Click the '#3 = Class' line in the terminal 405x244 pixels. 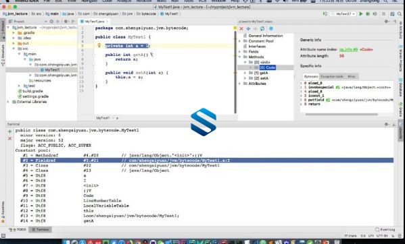(x=121, y=165)
